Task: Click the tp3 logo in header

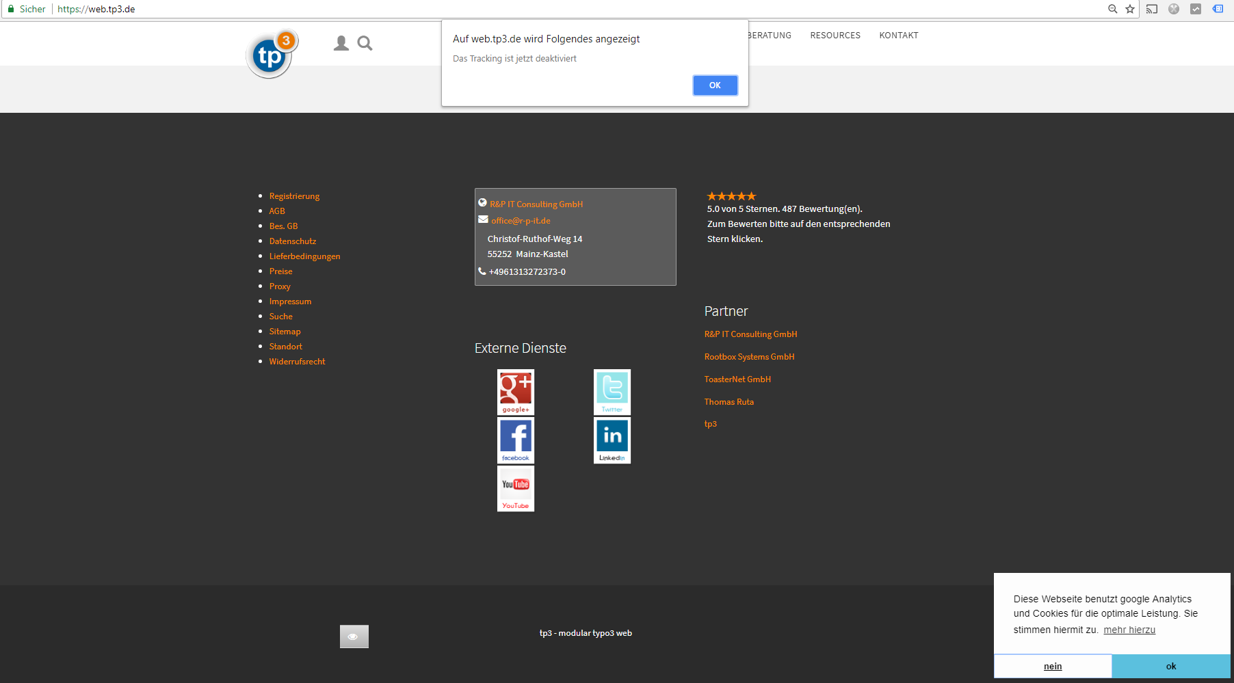Action: point(270,55)
